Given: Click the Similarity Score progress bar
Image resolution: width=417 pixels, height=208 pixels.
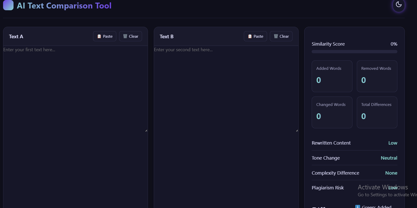Looking at the screenshot, I should click(x=354, y=52).
